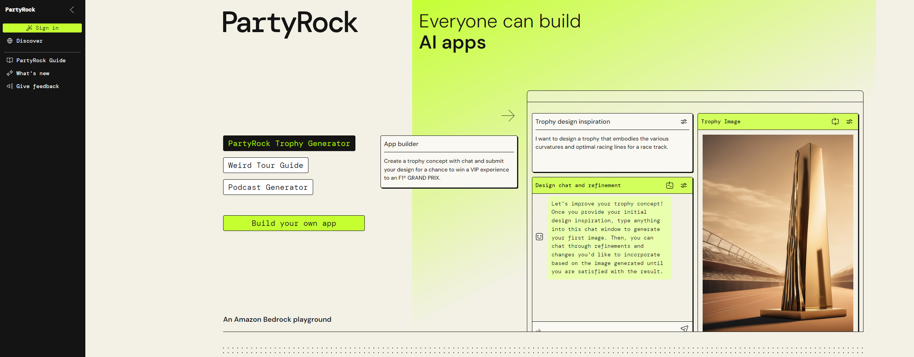Click the App builder description card
This screenshot has height=357, width=914.
[x=449, y=162]
